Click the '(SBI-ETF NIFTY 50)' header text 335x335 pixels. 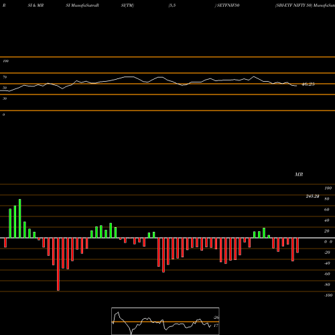coord(293,5)
